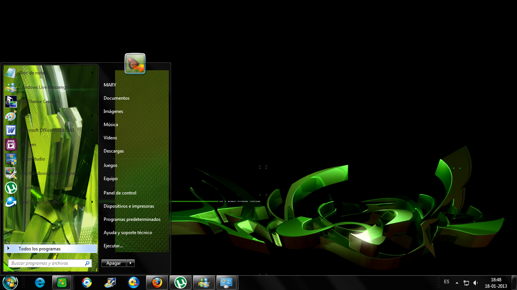Click user with monitor taskbar icon
This screenshot has height=290, width=517.
click(x=110, y=282)
